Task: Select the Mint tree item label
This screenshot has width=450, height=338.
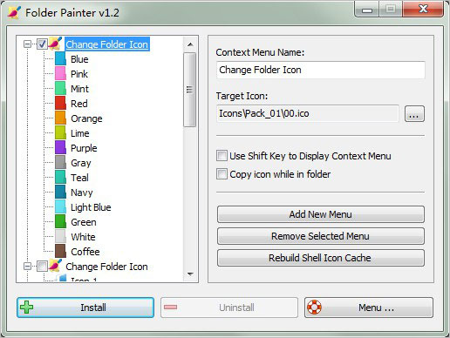Action: [79, 89]
